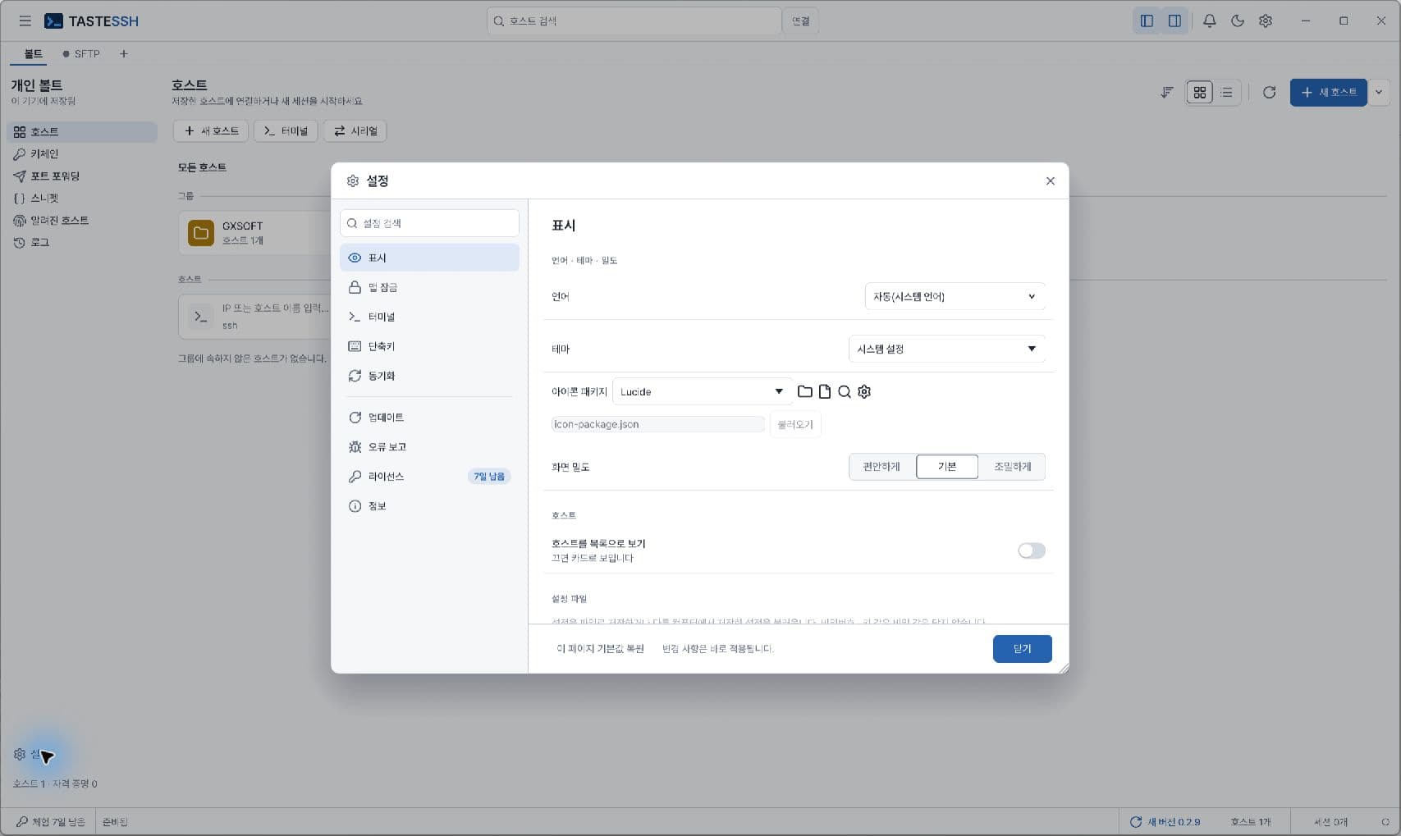Click the gear icon next to the icon package

[x=863, y=391]
